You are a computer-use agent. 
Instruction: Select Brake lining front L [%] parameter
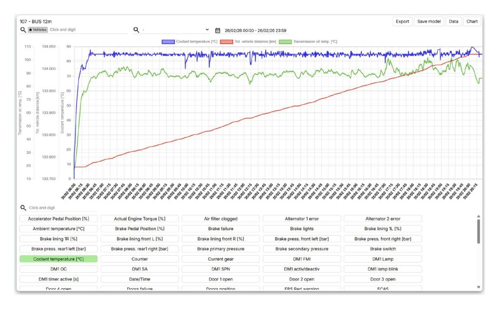pyautogui.click(x=140, y=239)
